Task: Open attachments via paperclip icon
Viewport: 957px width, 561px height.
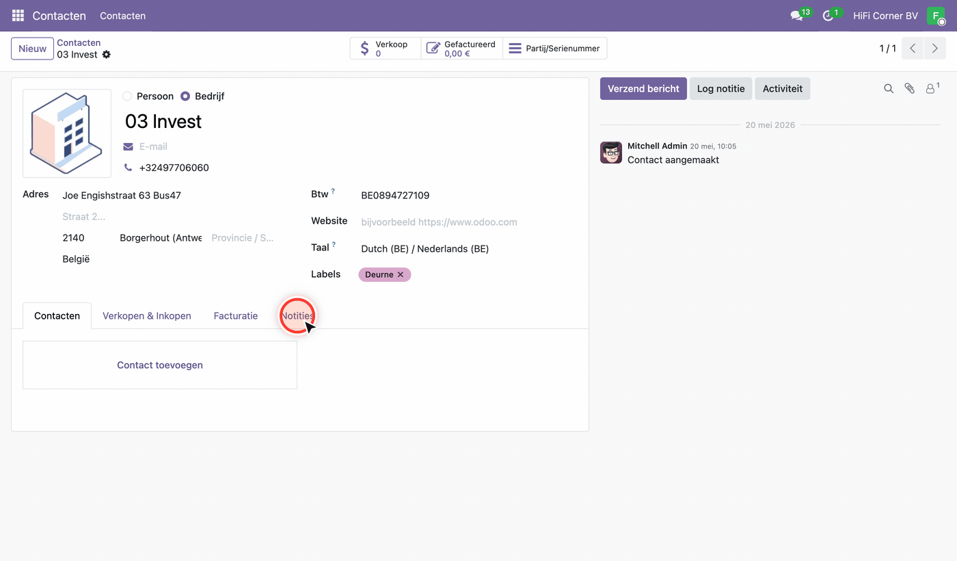Action: [x=909, y=89]
